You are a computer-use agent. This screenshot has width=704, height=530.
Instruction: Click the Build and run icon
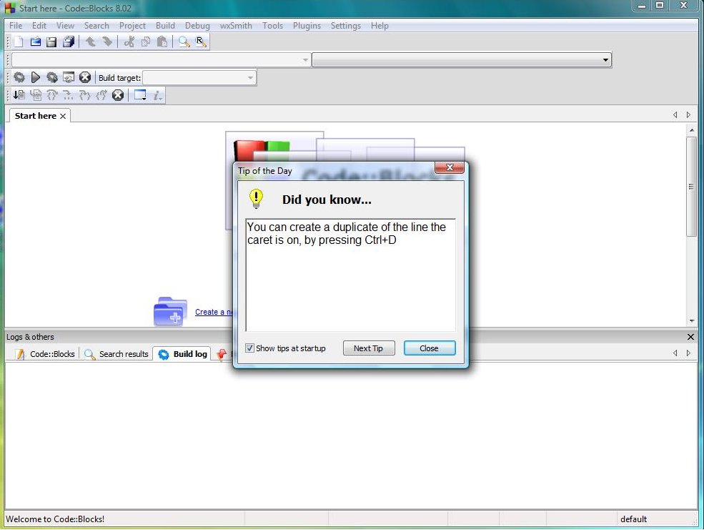52,77
